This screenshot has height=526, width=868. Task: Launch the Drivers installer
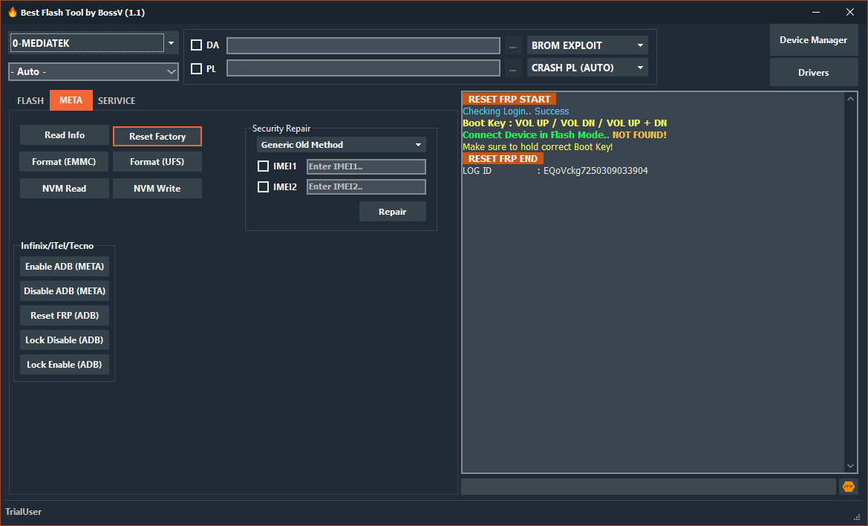pos(813,72)
